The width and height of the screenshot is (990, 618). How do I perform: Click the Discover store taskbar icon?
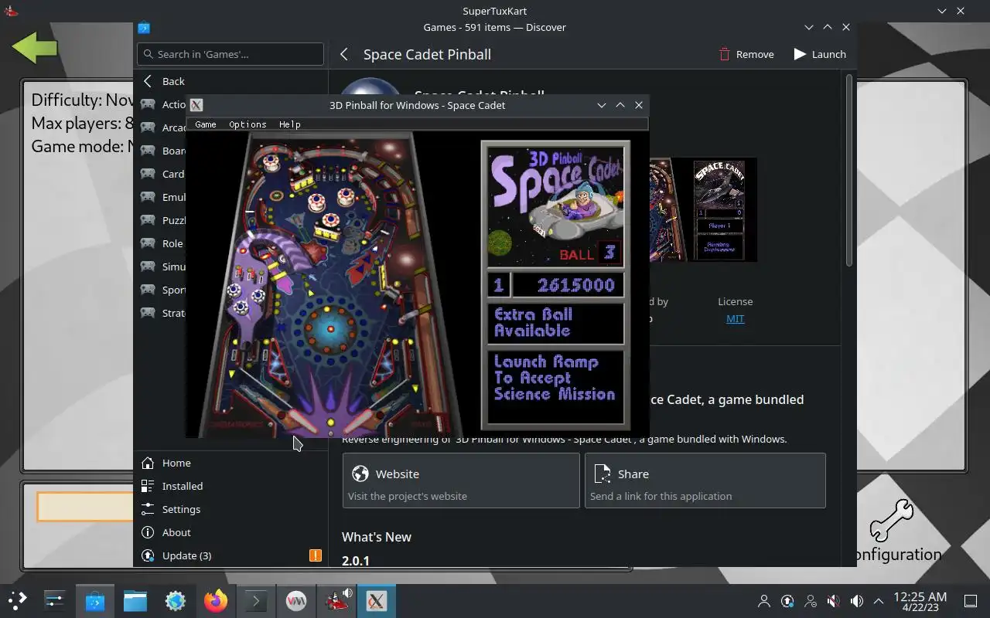click(95, 600)
